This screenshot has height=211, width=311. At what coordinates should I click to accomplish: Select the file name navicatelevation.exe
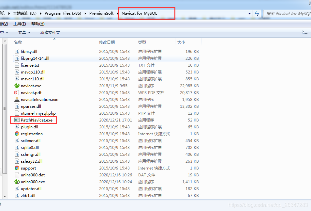click(39, 100)
